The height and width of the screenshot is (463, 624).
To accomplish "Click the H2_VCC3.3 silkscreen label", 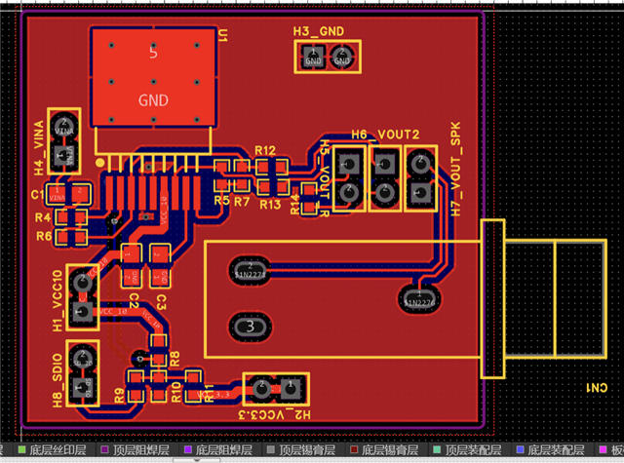I will point(275,415).
